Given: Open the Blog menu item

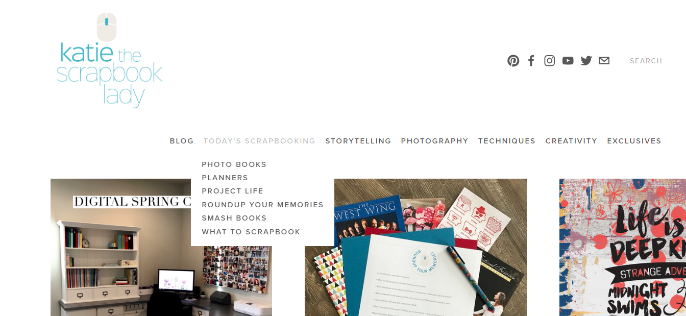Looking at the screenshot, I should 182,141.
